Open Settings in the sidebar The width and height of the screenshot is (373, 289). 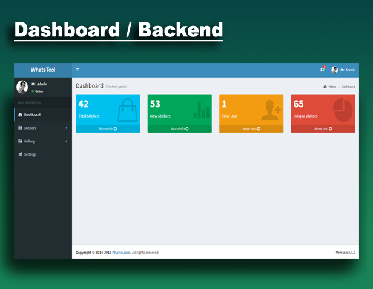43,154
